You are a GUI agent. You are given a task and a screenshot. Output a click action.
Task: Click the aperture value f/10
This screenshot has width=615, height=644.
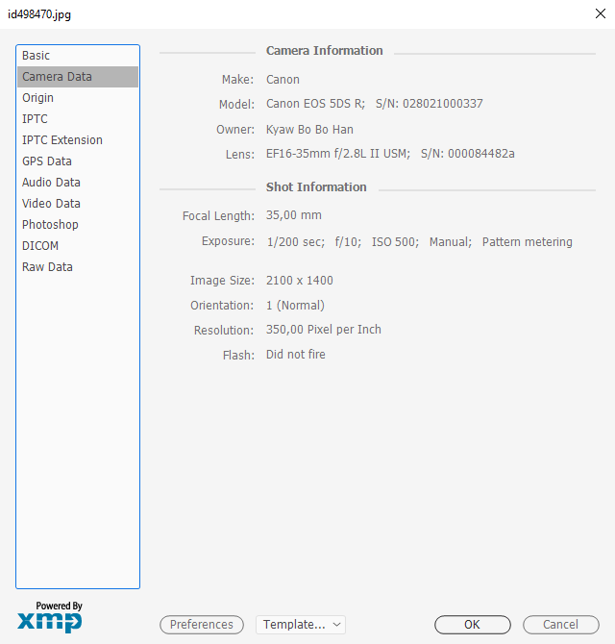click(348, 242)
